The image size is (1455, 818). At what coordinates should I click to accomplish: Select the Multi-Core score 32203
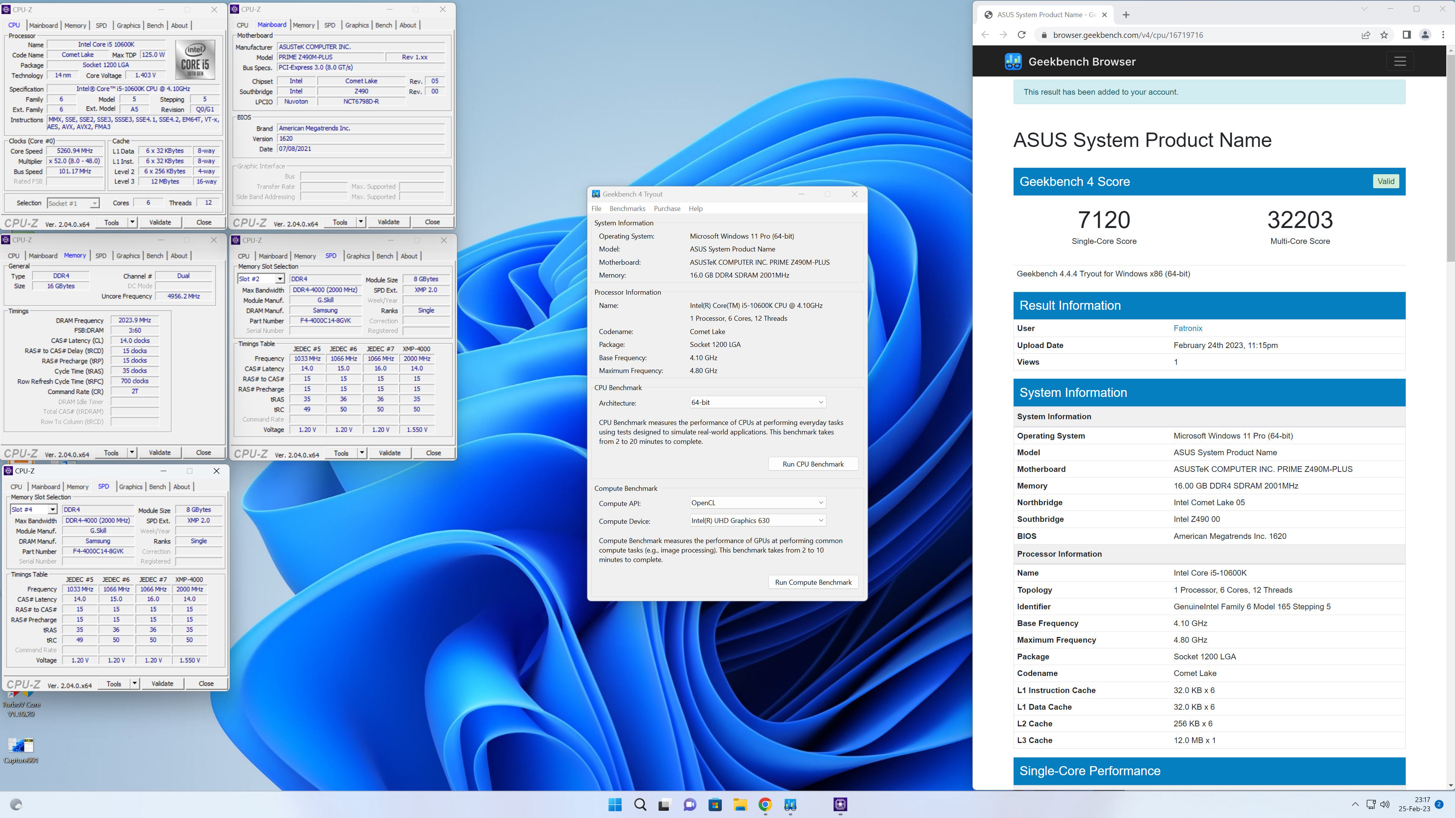(x=1300, y=220)
